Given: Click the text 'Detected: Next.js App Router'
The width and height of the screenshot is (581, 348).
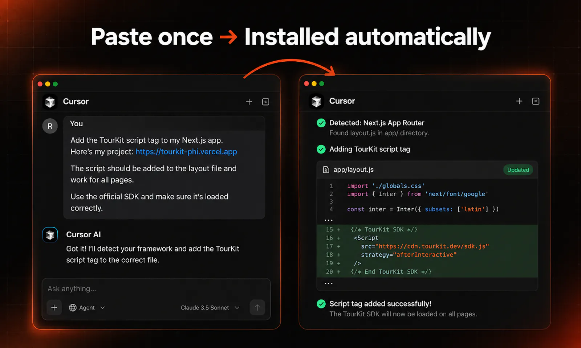Looking at the screenshot, I should (x=377, y=123).
